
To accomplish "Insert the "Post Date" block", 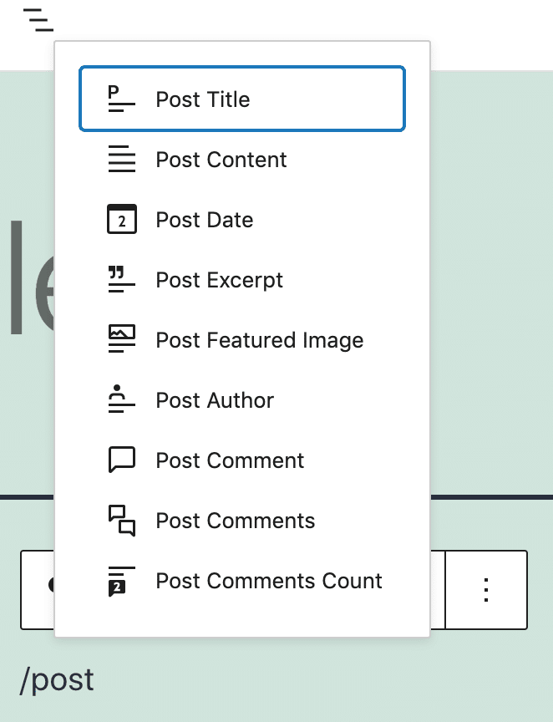I will pos(205,220).
